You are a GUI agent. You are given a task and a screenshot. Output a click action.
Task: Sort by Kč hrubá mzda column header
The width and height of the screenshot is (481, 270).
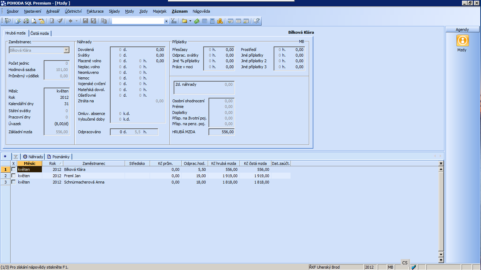pyautogui.click(x=224, y=163)
